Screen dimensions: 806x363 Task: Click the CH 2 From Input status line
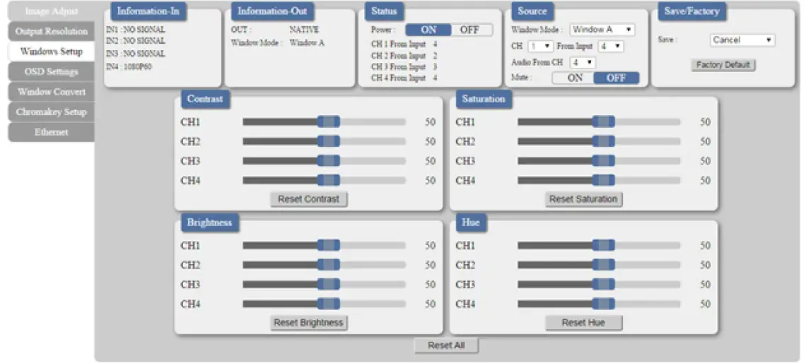pyautogui.click(x=404, y=56)
